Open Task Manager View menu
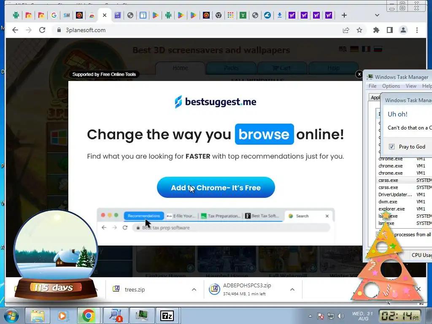 click(x=411, y=86)
